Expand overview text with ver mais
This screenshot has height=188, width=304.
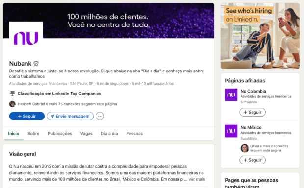coord(197,179)
